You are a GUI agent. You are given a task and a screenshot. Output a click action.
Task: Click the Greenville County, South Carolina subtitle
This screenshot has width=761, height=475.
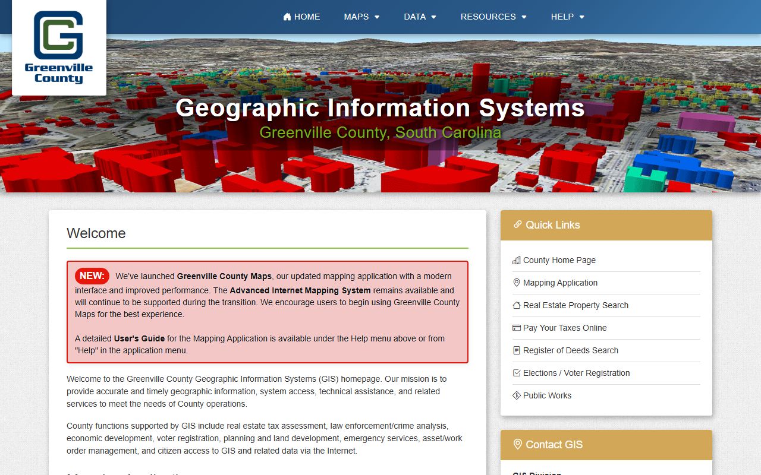(380, 132)
